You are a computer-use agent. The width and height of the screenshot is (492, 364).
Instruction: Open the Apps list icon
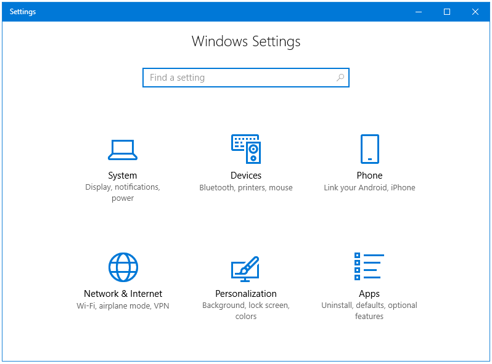[369, 266]
